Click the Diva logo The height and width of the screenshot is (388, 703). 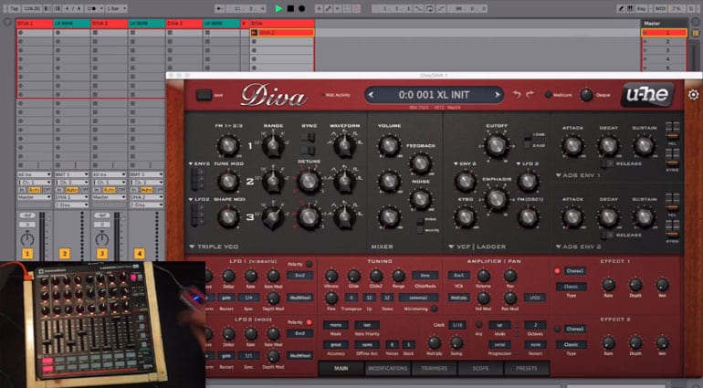pos(274,96)
